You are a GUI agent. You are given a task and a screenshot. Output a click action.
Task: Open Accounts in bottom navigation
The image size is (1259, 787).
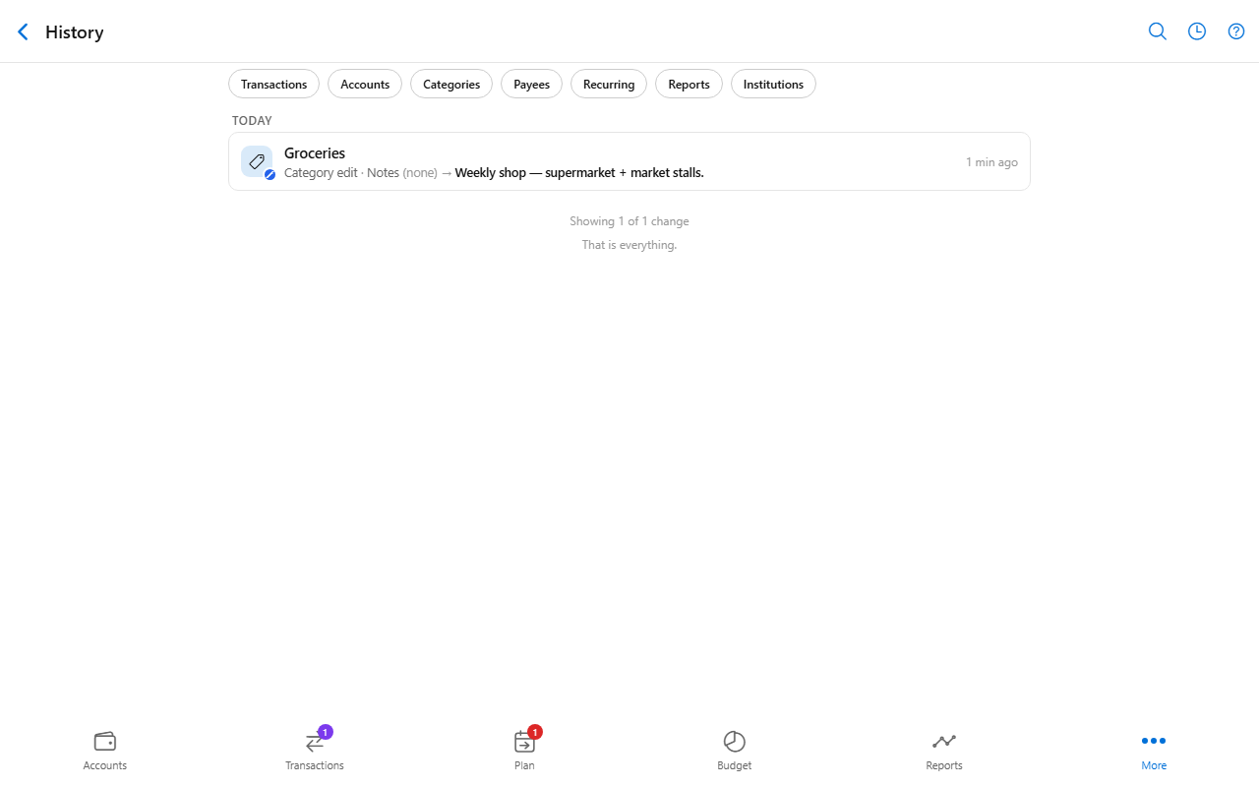point(105,751)
